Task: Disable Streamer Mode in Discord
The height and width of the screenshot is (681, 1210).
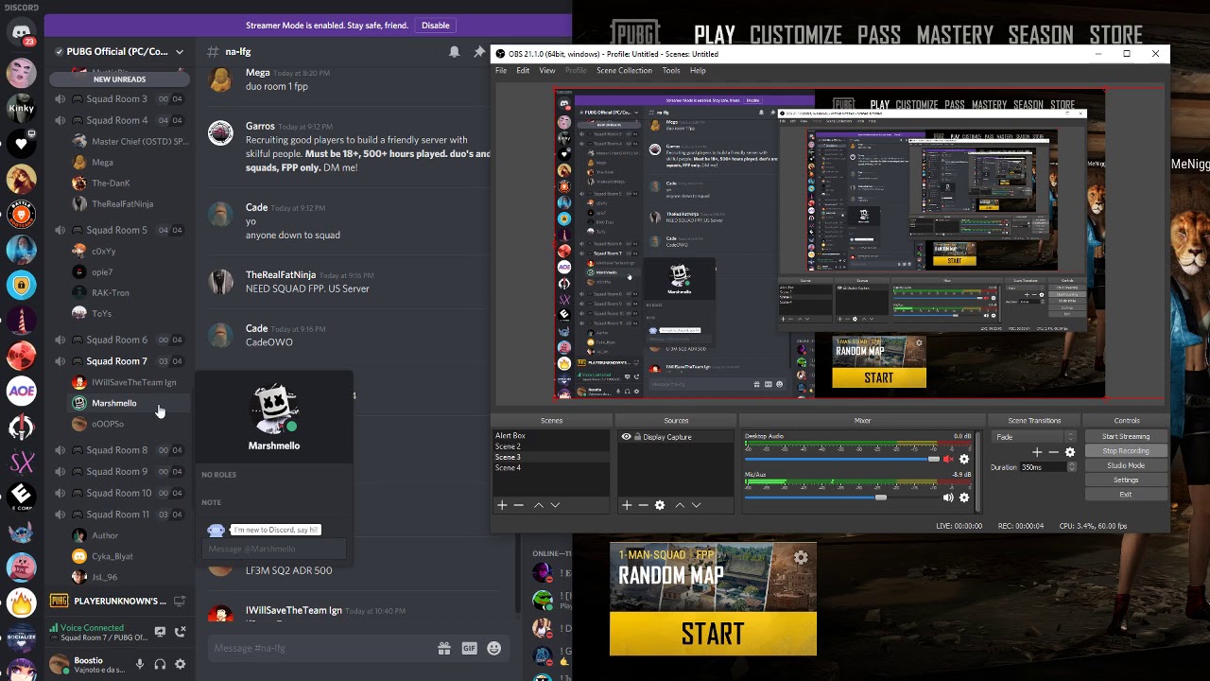Action: tap(435, 26)
